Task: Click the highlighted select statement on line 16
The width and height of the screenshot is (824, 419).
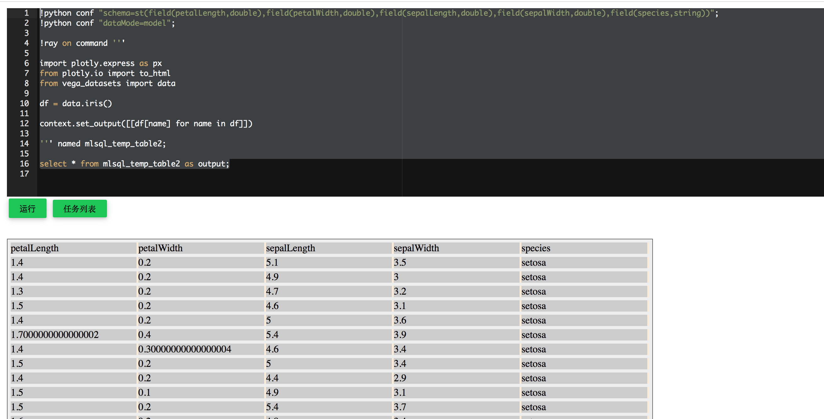Action: (134, 164)
